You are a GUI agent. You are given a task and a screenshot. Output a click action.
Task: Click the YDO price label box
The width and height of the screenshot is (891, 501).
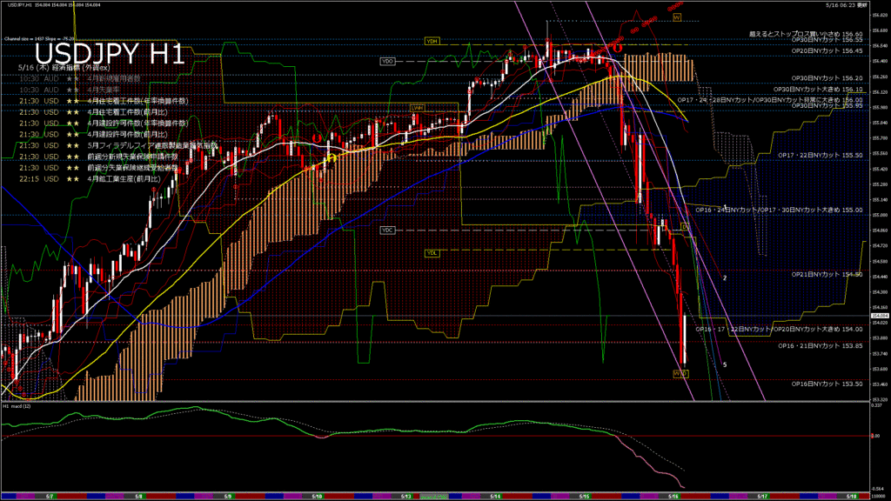388,61
